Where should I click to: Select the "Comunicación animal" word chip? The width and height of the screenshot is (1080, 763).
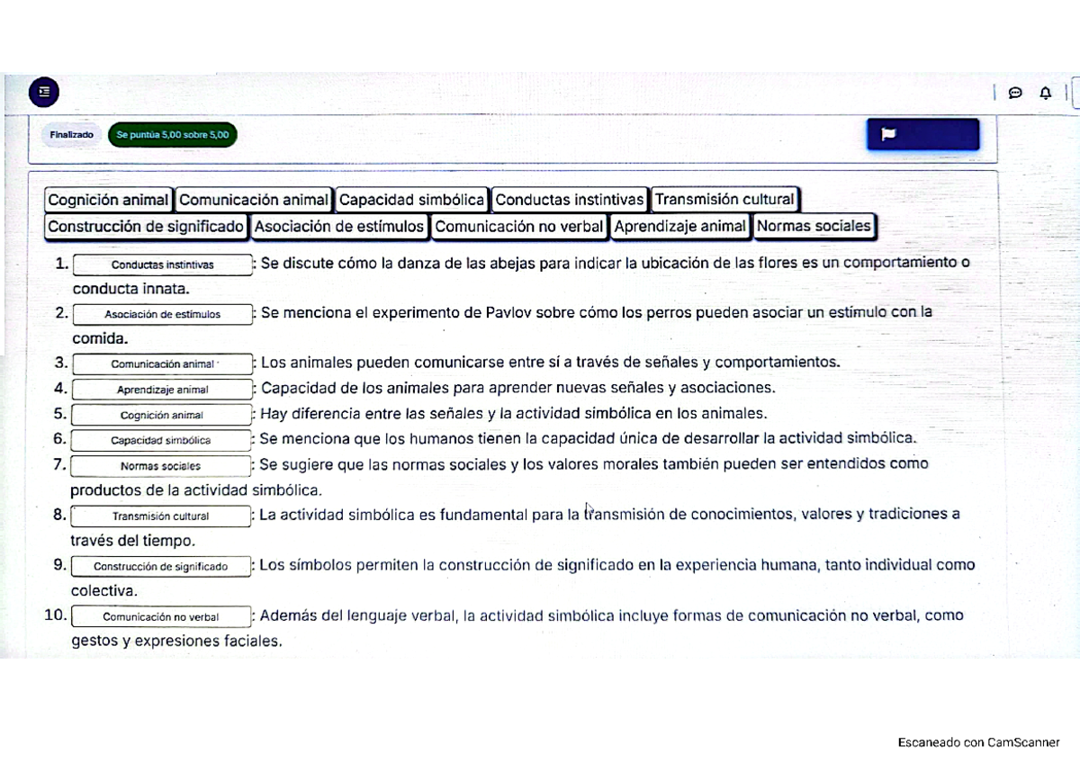pos(254,199)
